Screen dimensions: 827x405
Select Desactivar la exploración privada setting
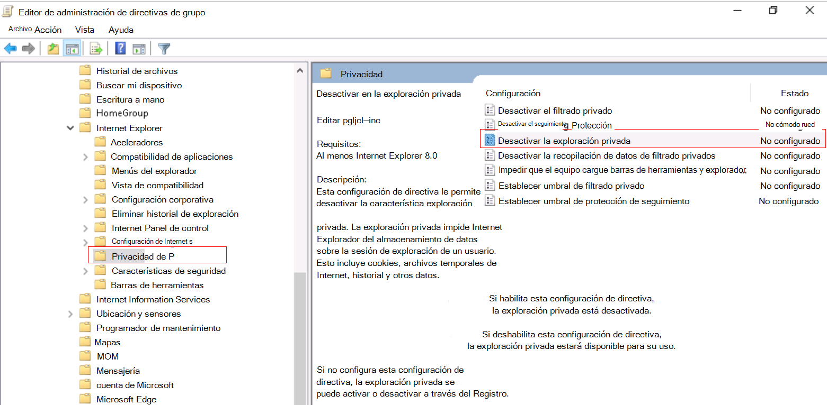click(564, 141)
